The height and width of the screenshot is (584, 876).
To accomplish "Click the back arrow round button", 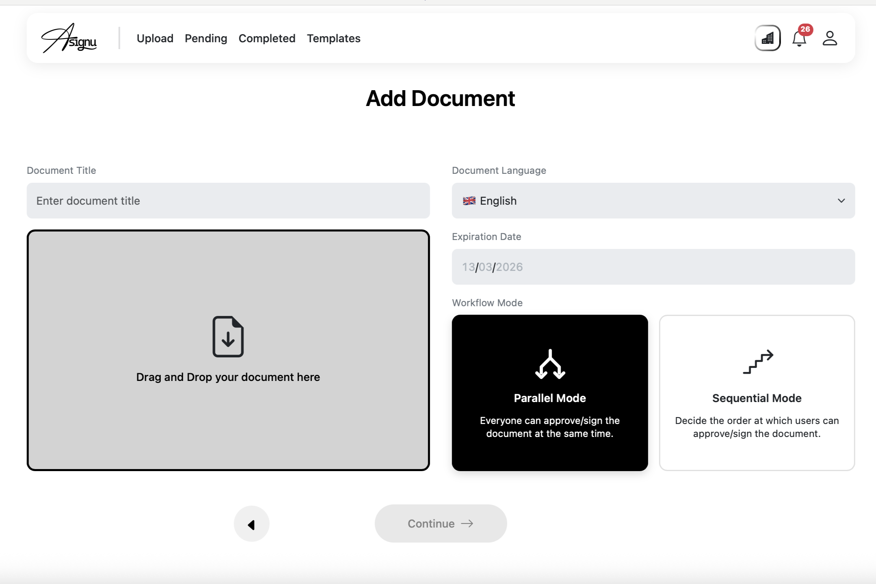I will click(251, 524).
